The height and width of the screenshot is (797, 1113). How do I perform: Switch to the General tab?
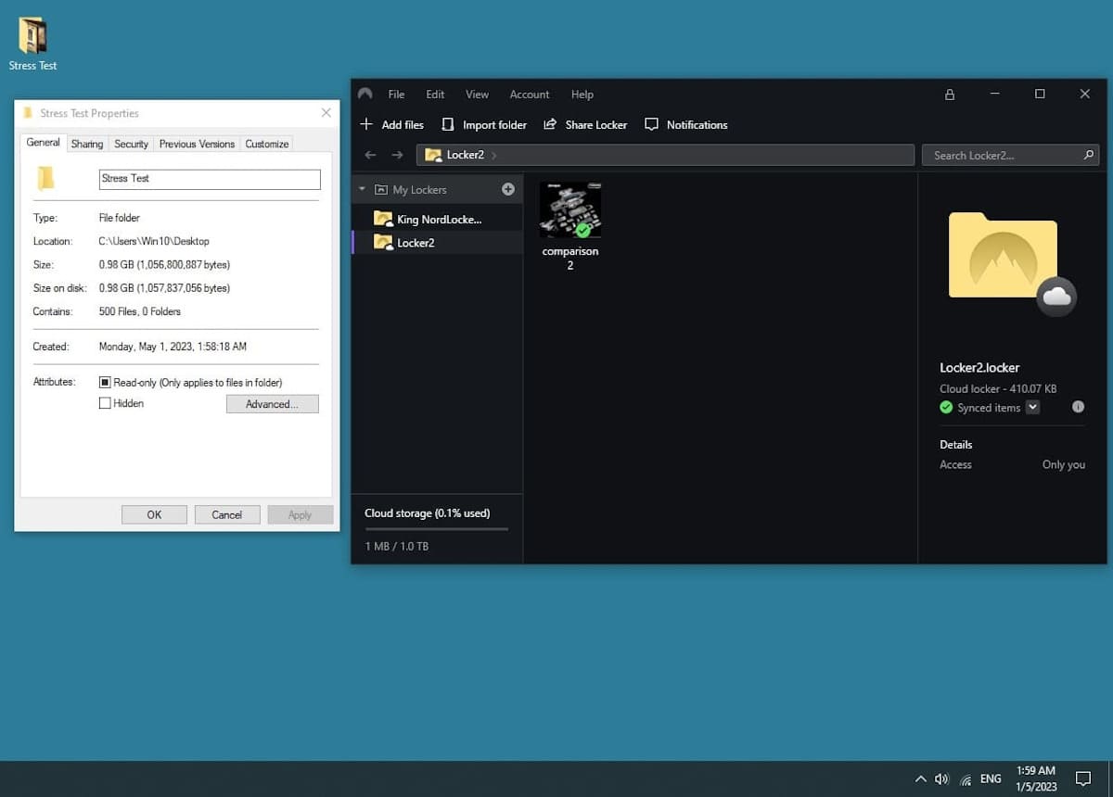[44, 143]
